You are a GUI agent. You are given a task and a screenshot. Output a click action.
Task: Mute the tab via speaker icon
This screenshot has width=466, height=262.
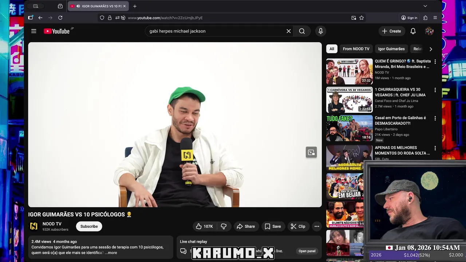[x=78, y=6]
